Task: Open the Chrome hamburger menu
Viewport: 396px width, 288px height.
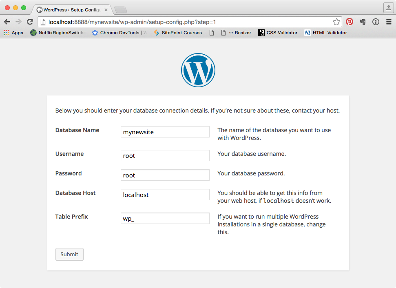Action: click(389, 22)
